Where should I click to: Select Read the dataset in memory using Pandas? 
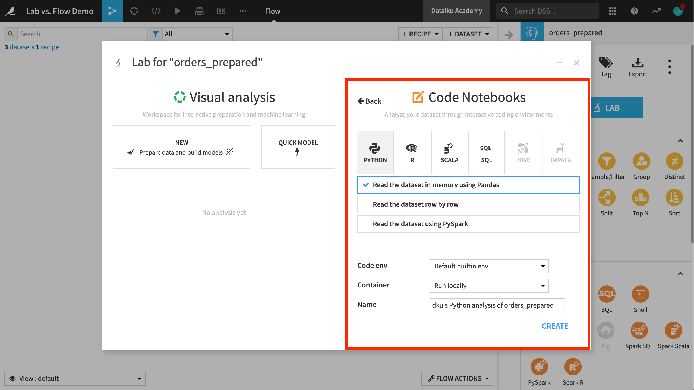tap(469, 184)
